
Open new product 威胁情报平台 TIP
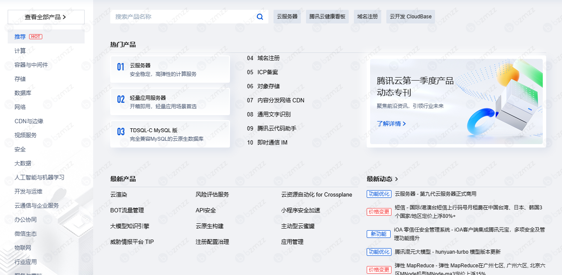[x=132, y=242]
